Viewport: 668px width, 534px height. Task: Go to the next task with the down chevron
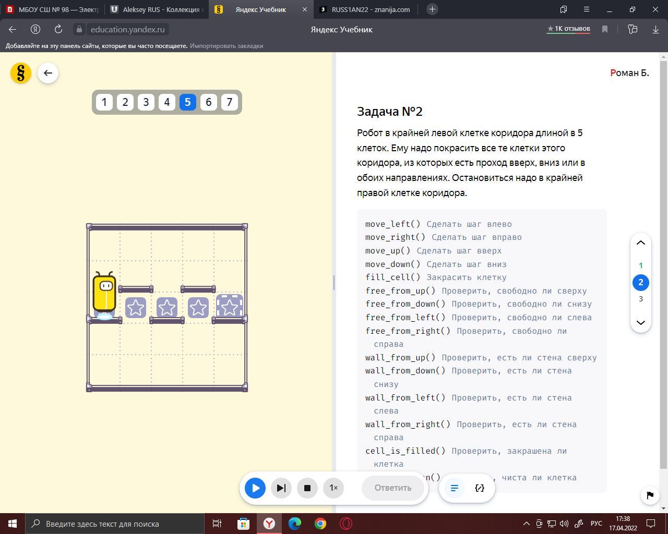pos(641,322)
